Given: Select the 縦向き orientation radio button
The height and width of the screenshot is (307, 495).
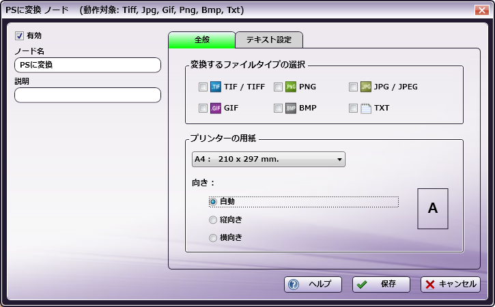Looking at the screenshot, I should [x=213, y=220].
